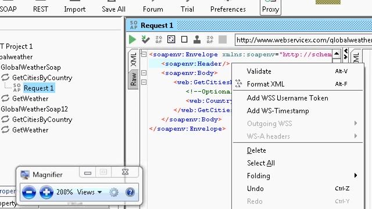Image resolution: width=372 pixels, height=209 pixels.
Task: Collapse the web:GetCitiesByCountry fold marker
Action: (144, 82)
